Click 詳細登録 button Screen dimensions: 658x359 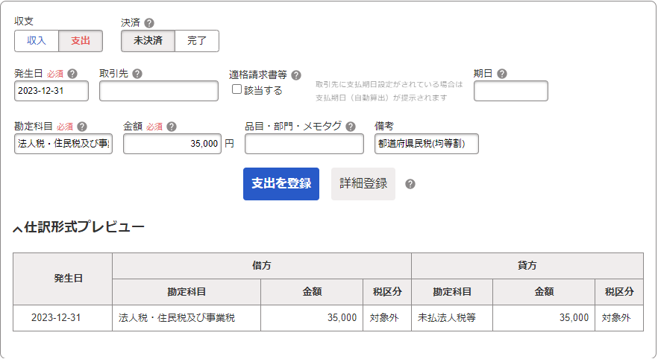(x=363, y=184)
